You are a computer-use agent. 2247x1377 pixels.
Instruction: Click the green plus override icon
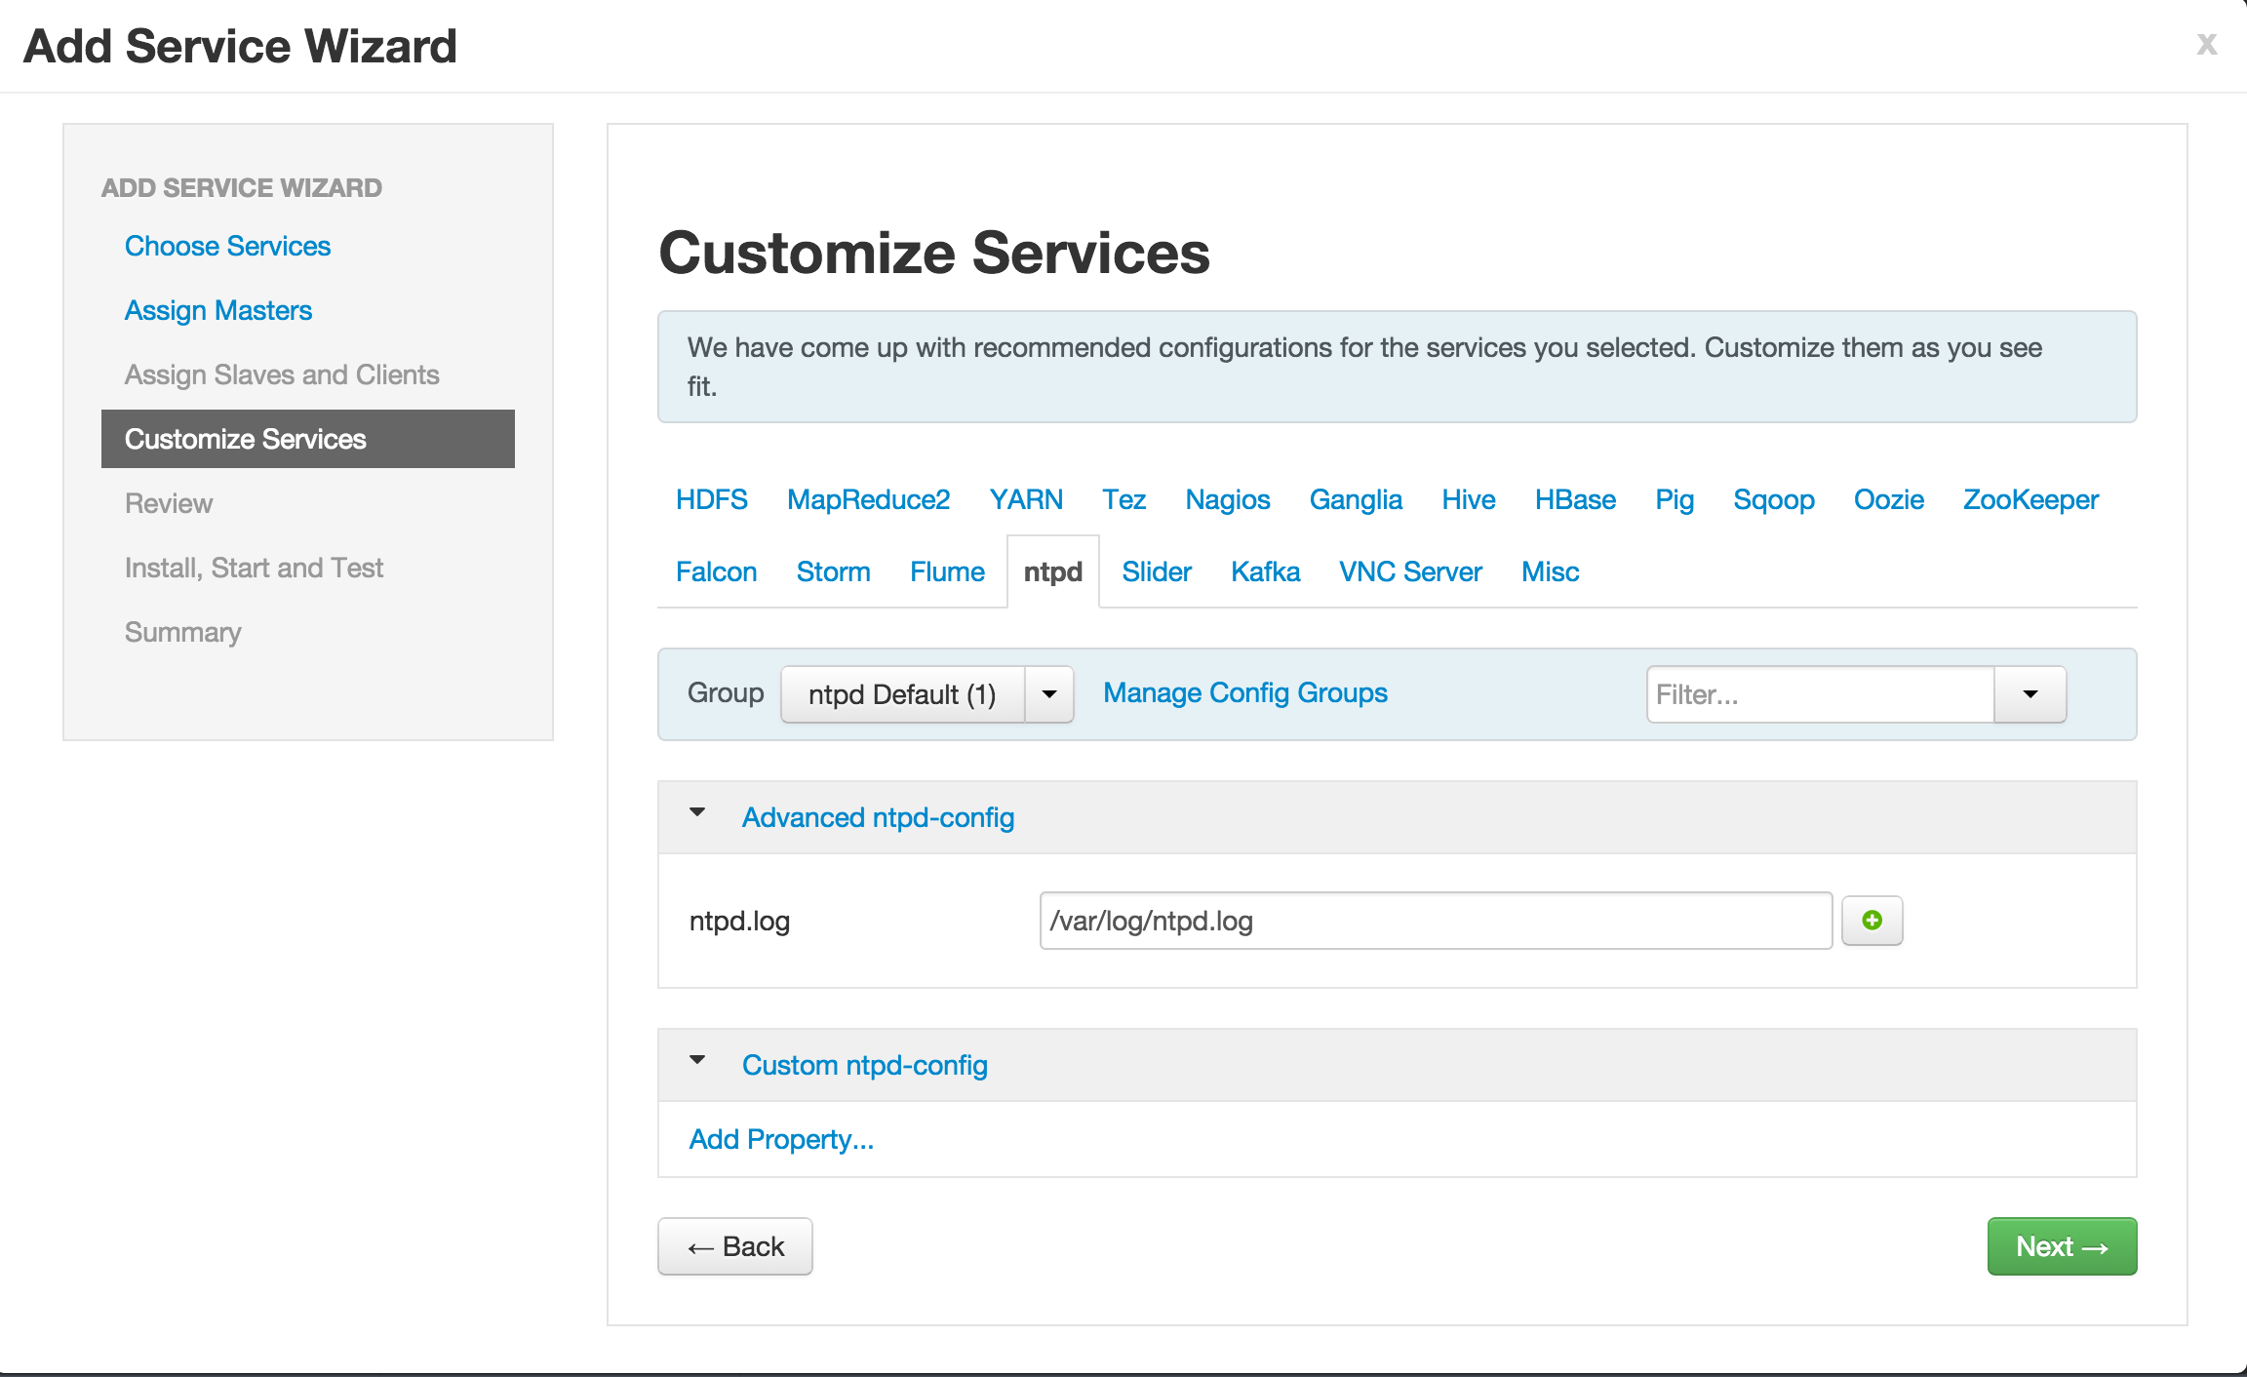coord(1872,921)
